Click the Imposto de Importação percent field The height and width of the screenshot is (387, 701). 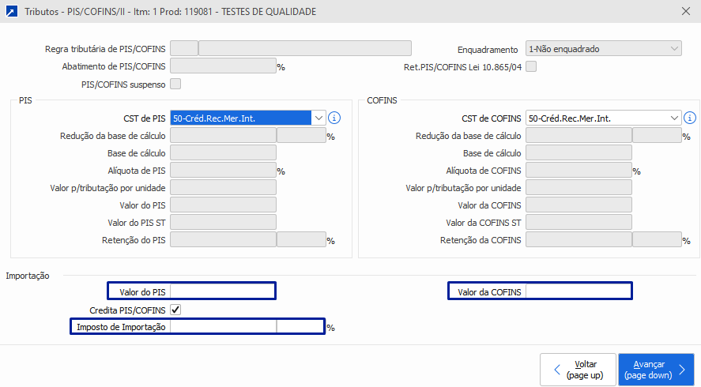[x=300, y=326]
